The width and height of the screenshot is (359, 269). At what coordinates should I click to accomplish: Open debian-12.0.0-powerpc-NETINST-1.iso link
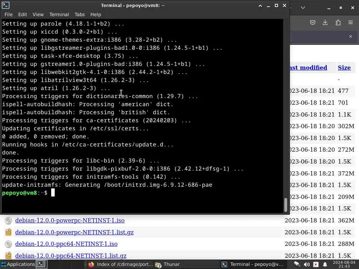70,220
